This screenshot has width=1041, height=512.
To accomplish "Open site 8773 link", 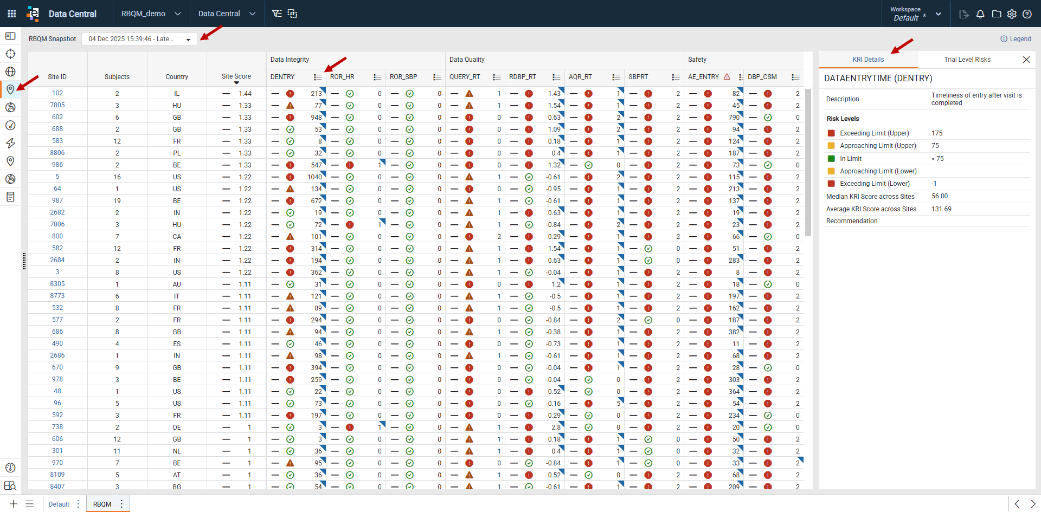I will pyautogui.click(x=57, y=296).
